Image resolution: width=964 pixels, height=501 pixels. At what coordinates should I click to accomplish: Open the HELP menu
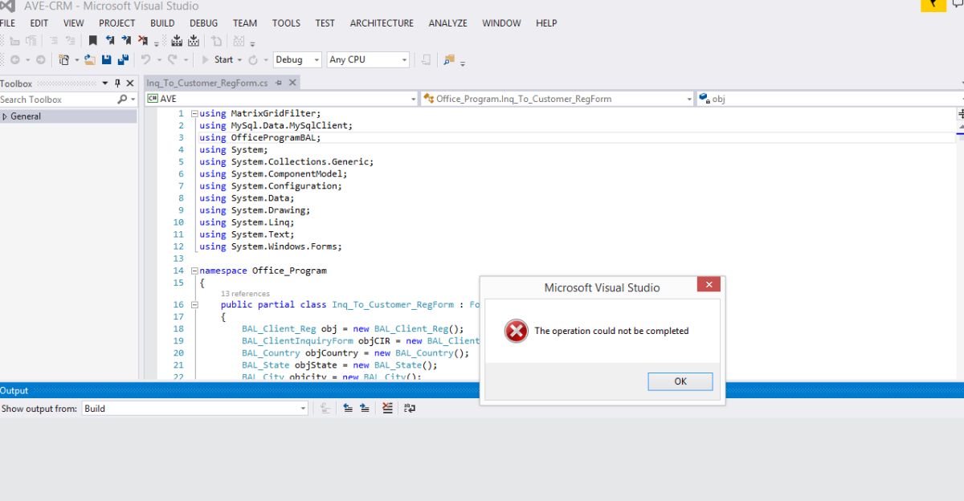546,23
